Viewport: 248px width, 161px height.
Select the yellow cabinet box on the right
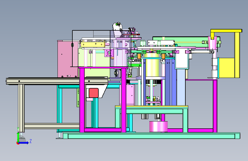pos(227,68)
